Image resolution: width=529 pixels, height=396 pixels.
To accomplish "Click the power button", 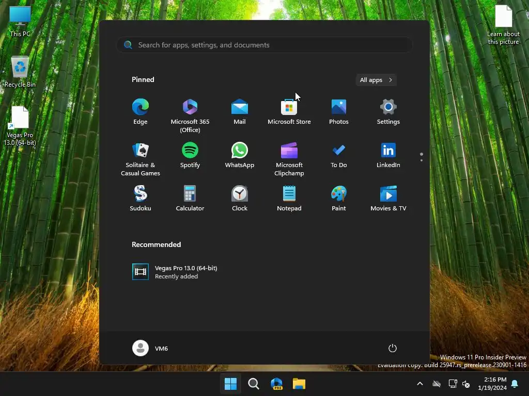I will point(393,348).
